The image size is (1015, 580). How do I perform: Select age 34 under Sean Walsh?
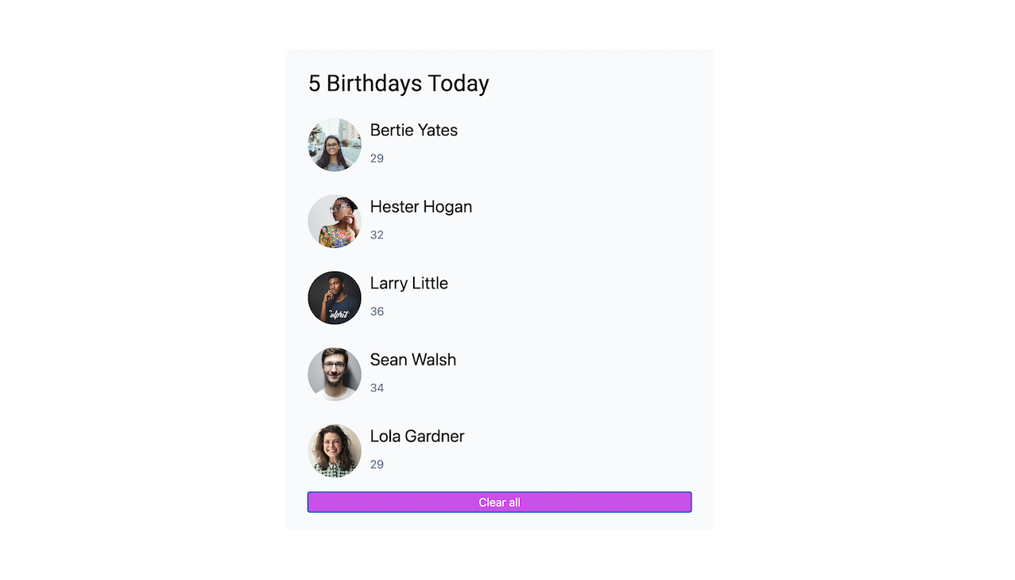coord(377,387)
